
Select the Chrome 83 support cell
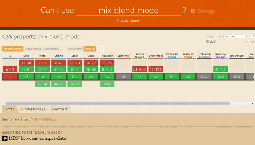[59, 77]
